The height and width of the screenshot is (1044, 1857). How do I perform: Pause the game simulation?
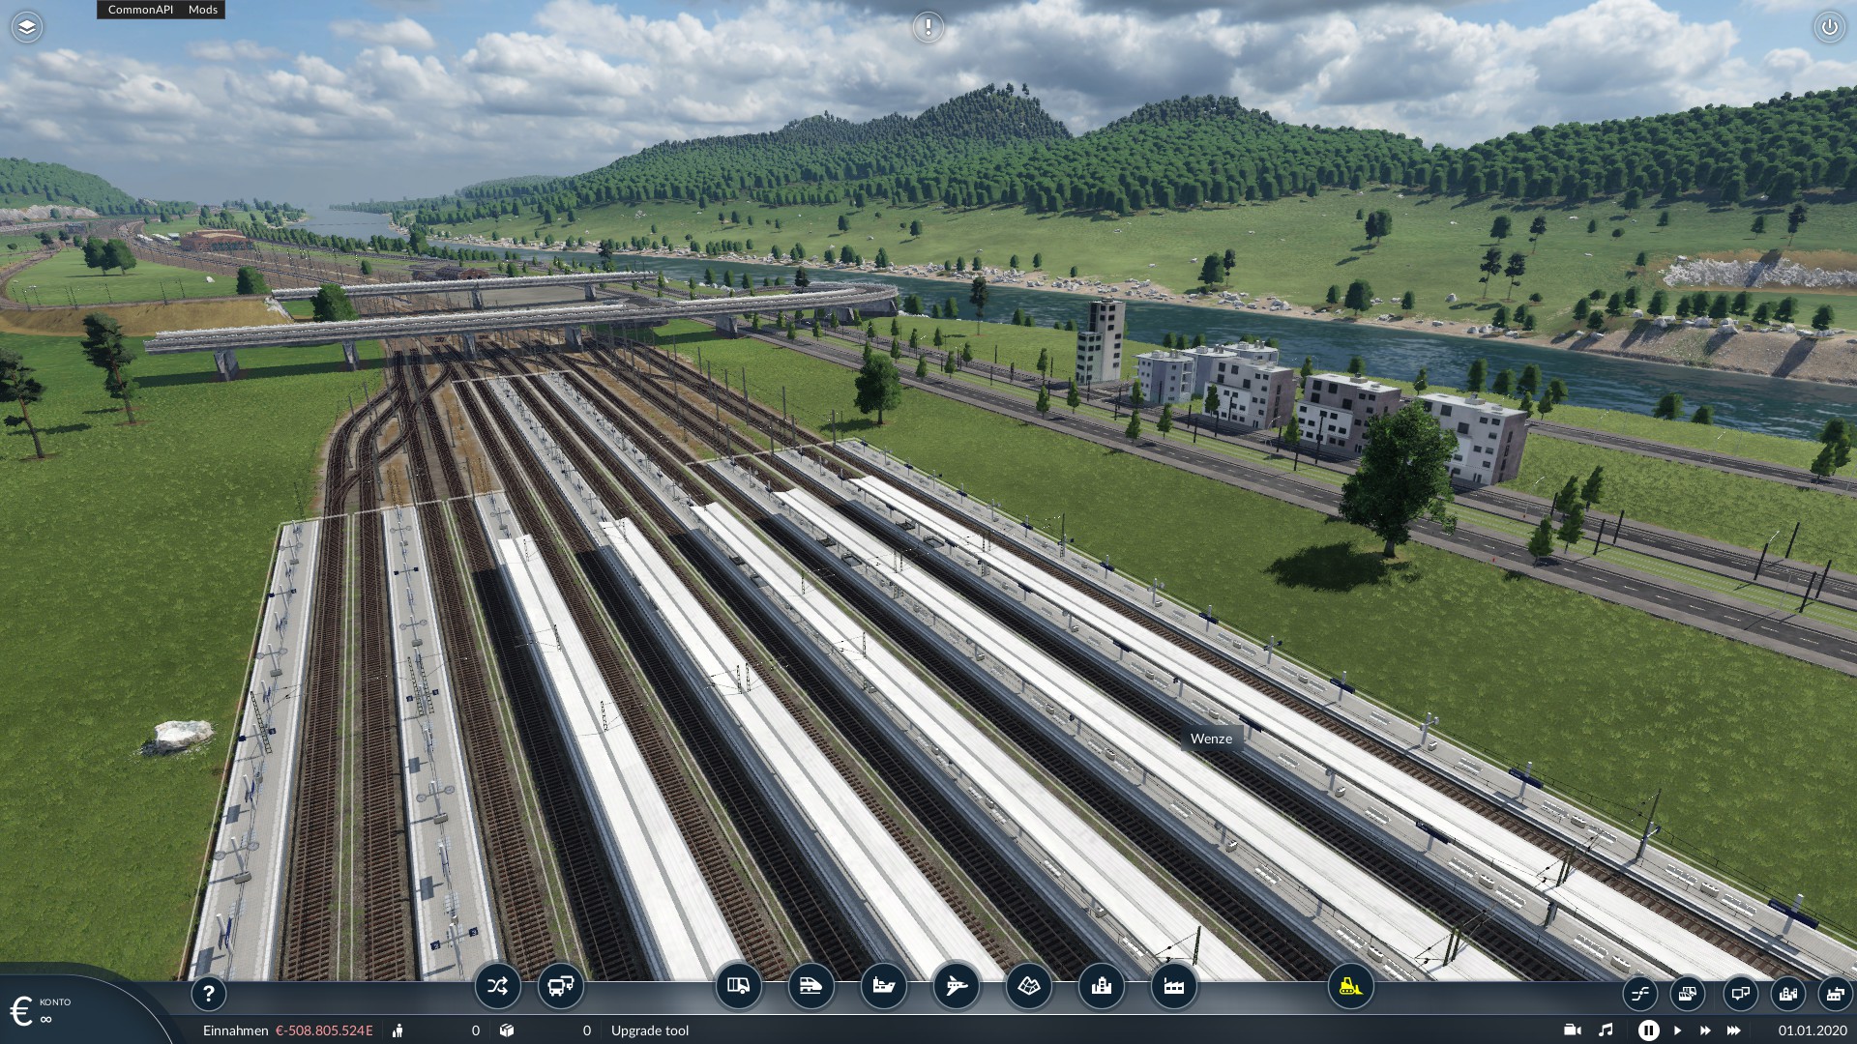pyautogui.click(x=1648, y=1030)
